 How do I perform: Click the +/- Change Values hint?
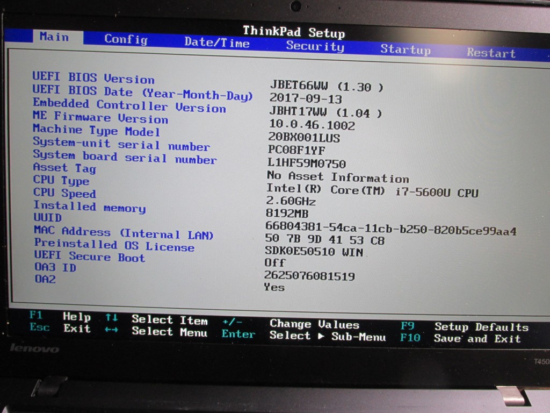point(291,323)
